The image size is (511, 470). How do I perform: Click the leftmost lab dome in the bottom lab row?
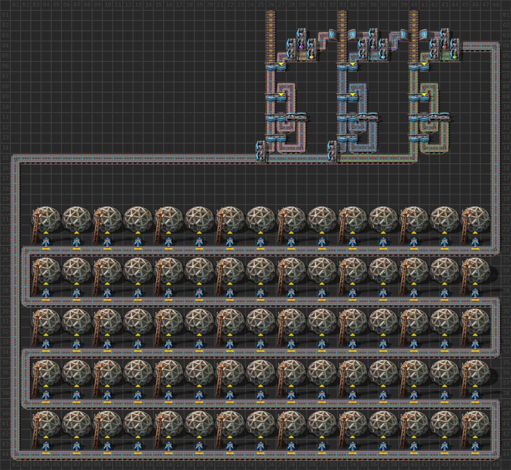click(46, 424)
